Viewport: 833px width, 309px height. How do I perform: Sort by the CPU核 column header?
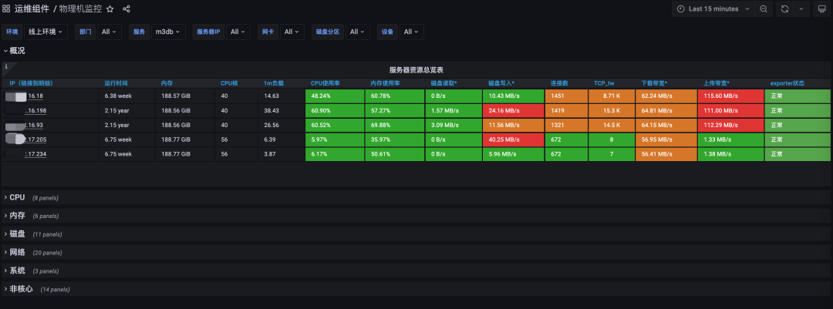click(x=229, y=83)
